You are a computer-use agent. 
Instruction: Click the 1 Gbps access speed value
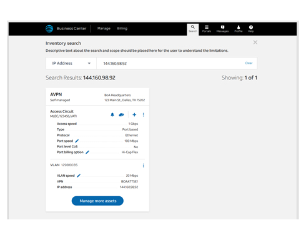coord(133,124)
